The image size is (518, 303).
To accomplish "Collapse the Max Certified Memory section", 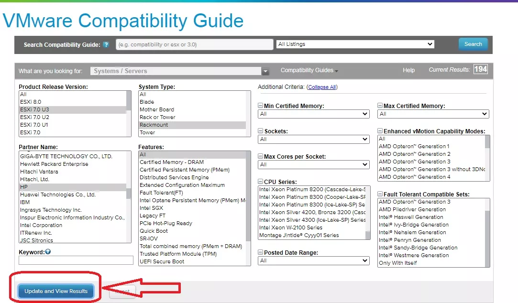I will pos(380,106).
